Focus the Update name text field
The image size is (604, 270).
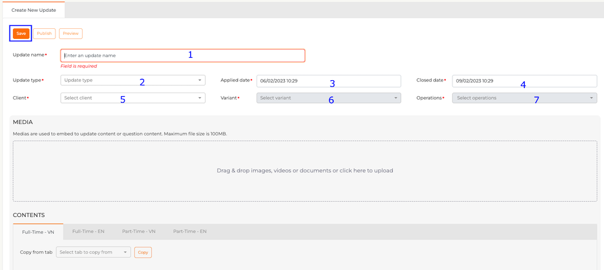click(182, 55)
